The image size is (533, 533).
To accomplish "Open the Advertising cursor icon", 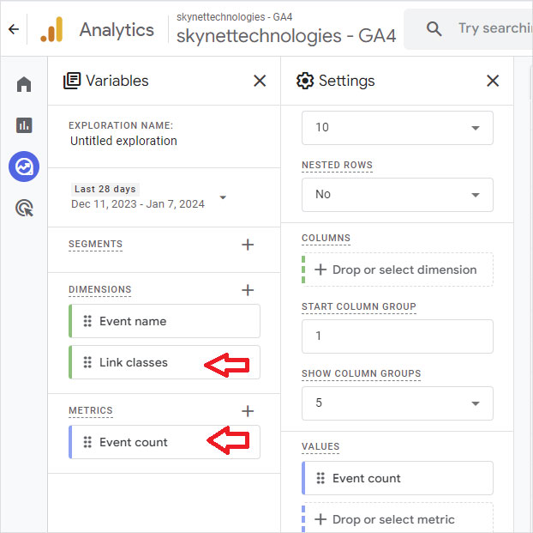I will (25, 208).
